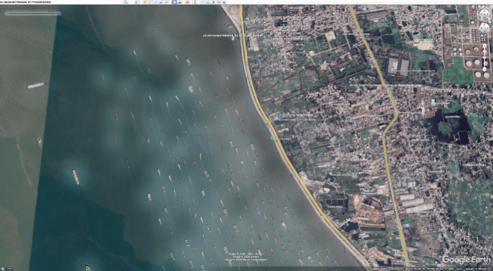Click the N north marker on compass ring

485,7
